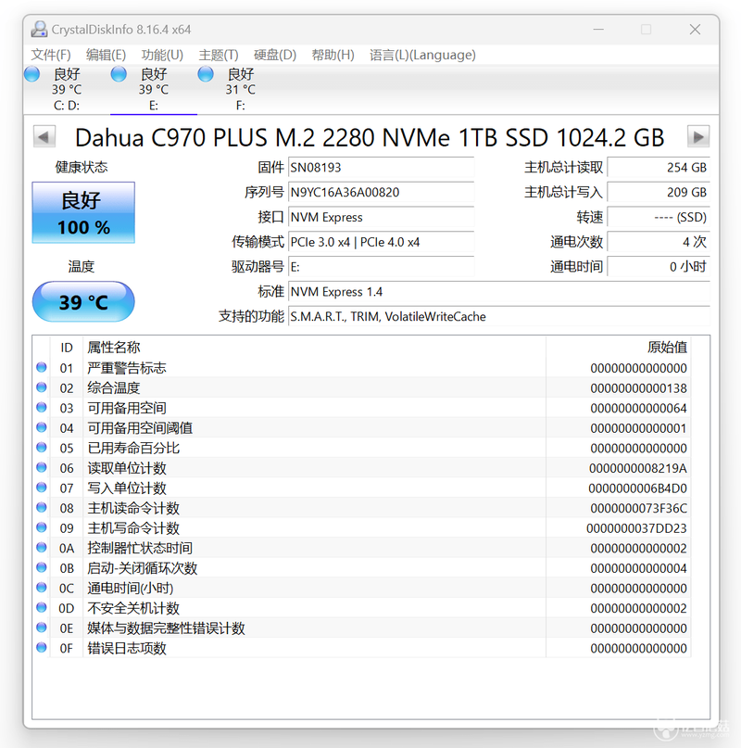Open the 帮助(H) menu
Viewport: 741px width, 748px height.
tap(333, 55)
